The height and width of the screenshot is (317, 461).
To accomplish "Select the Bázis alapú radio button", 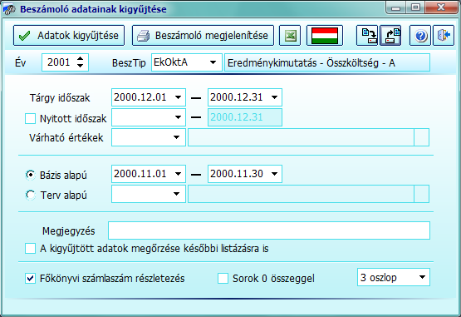I will coord(30,175).
